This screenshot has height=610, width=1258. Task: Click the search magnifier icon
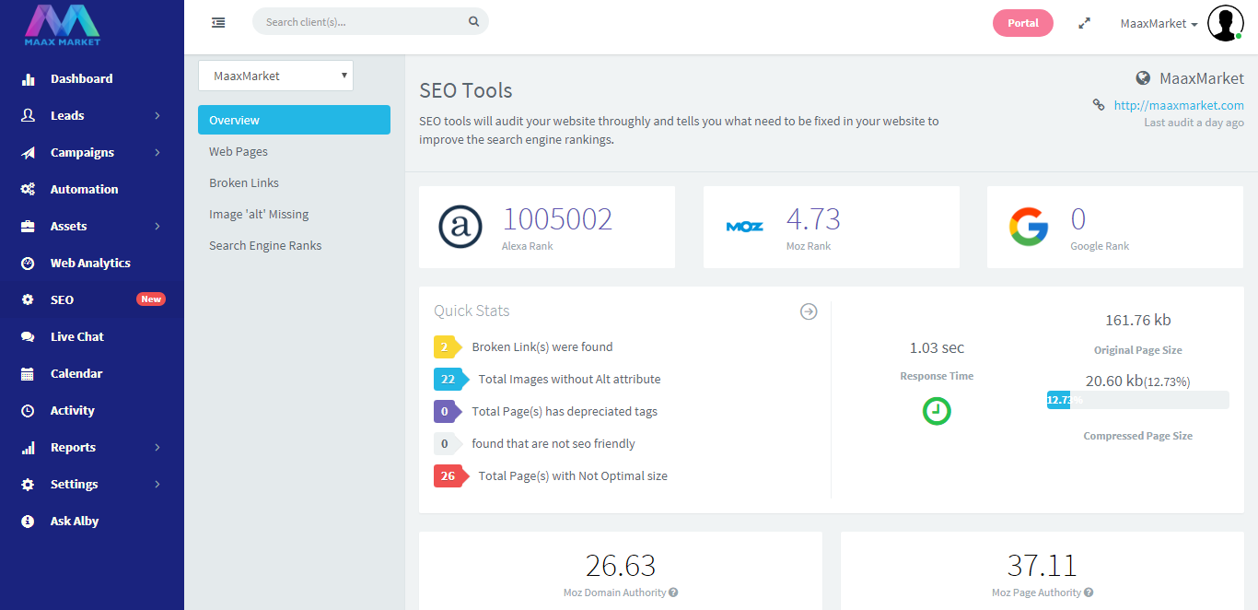pyautogui.click(x=473, y=21)
